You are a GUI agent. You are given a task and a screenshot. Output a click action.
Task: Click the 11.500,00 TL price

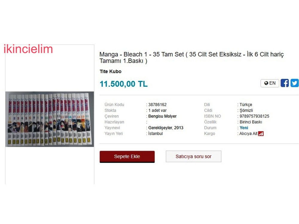coord(124,84)
